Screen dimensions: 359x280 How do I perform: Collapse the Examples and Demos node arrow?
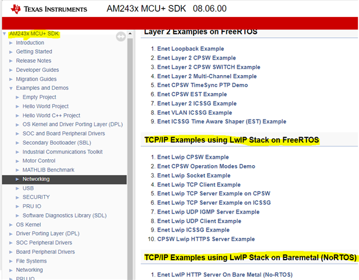(10, 88)
